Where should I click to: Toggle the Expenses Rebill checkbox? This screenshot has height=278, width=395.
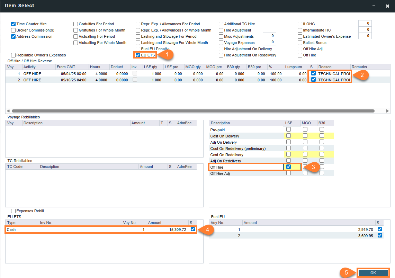pos(14,211)
